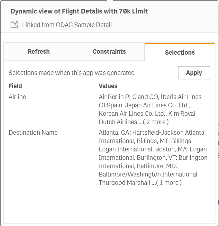
Task: Select the Destination Name field label
Action: point(33,132)
